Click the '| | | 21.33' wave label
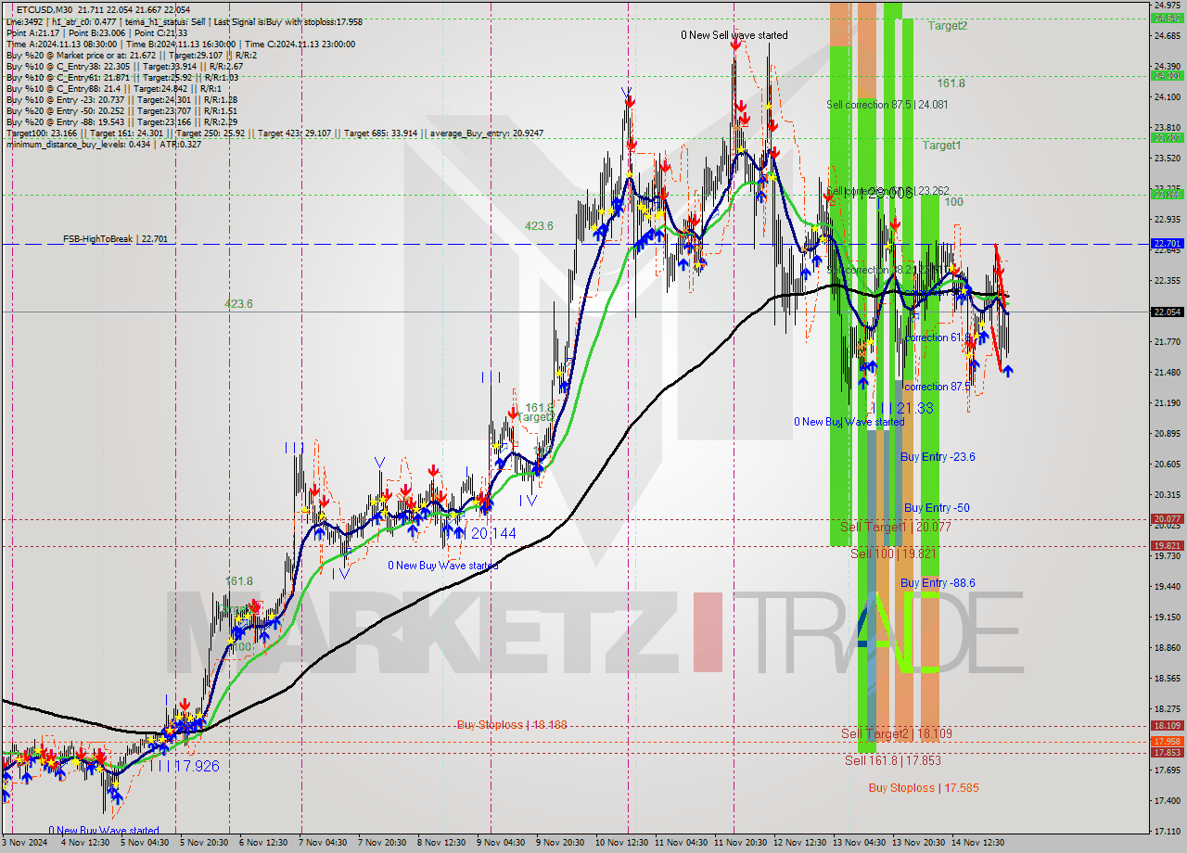Viewport: 1187px width, 853px height. (x=900, y=408)
